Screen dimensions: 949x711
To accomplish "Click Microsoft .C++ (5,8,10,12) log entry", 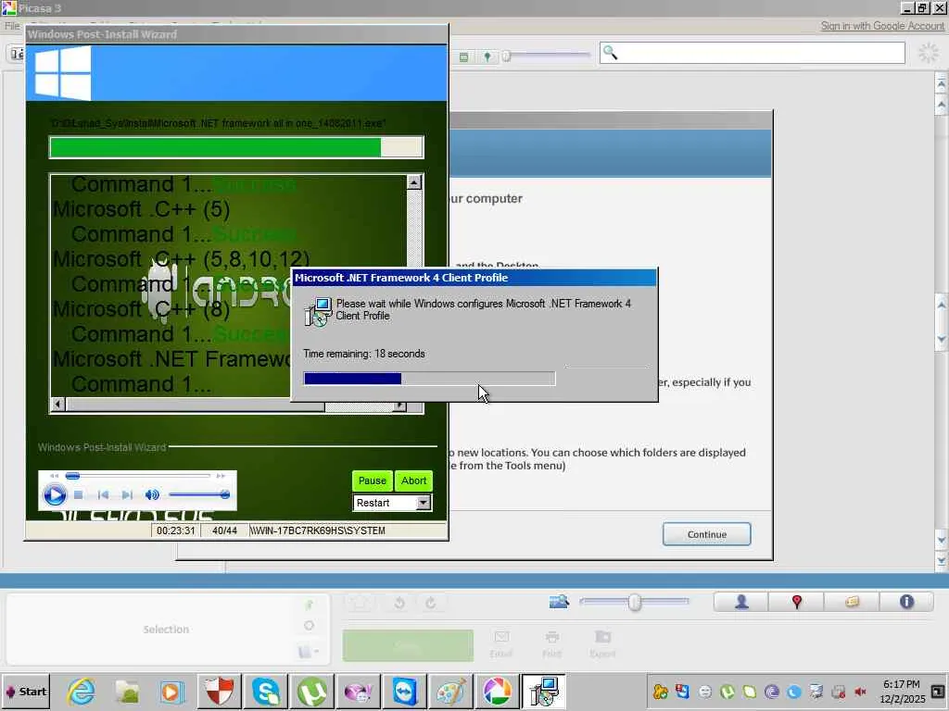I will click(181, 259).
